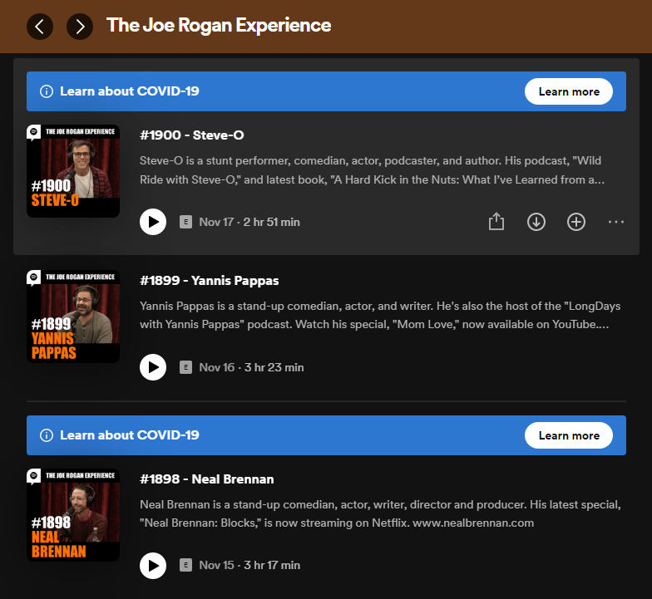This screenshot has width=652, height=599.
Task: Click Nov 15 · 3 hr 17 min
Action: [x=249, y=565]
